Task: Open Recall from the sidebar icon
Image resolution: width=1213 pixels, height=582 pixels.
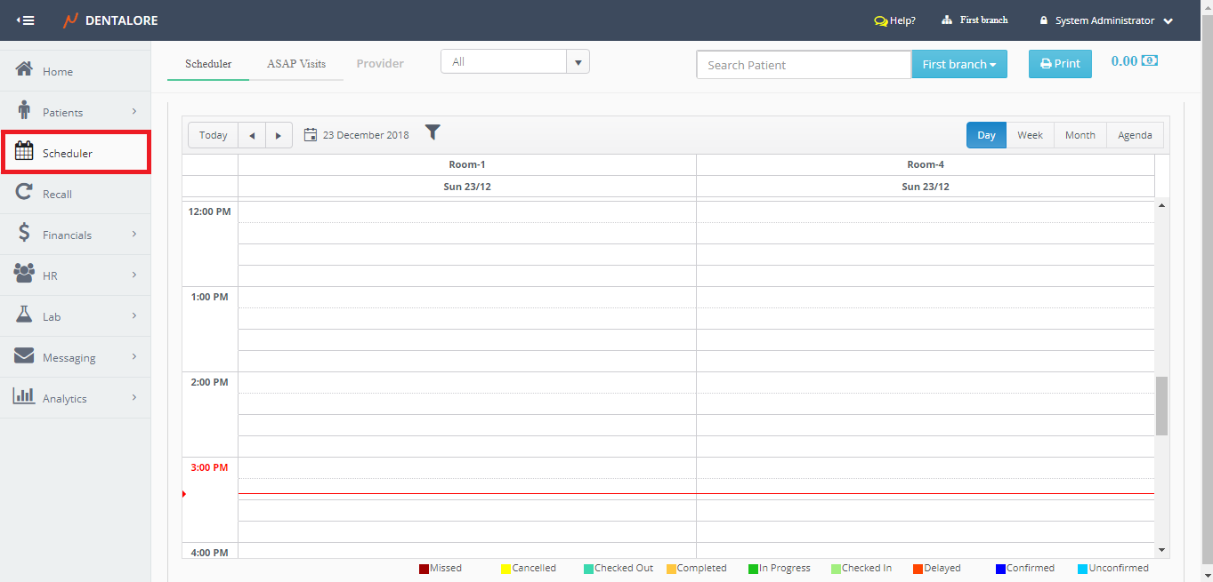Action: pyautogui.click(x=25, y=193)
